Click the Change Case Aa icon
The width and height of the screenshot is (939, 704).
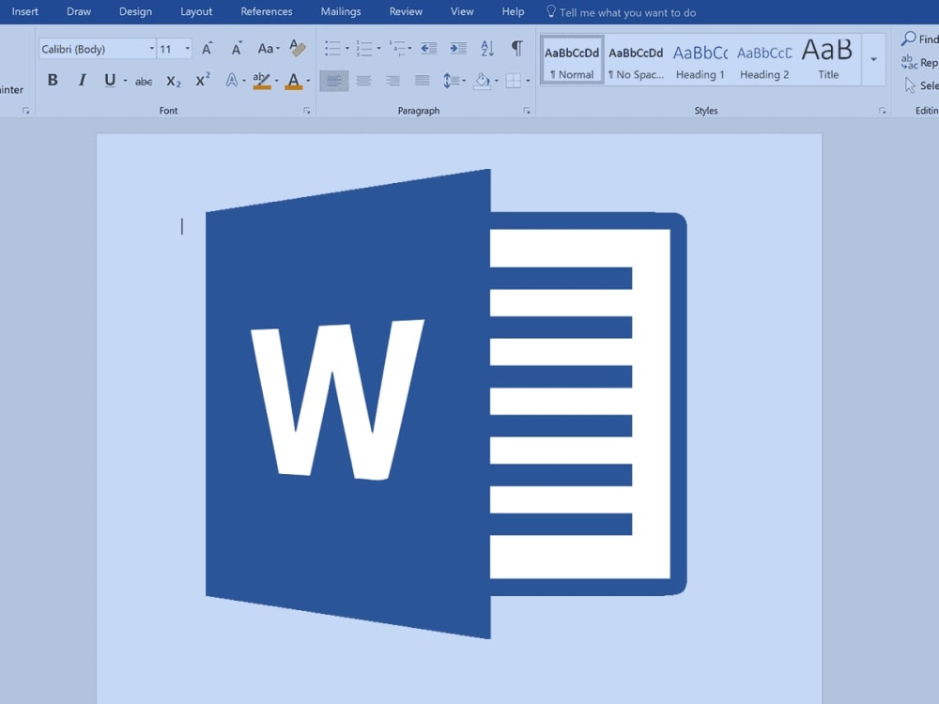[266, 49]
